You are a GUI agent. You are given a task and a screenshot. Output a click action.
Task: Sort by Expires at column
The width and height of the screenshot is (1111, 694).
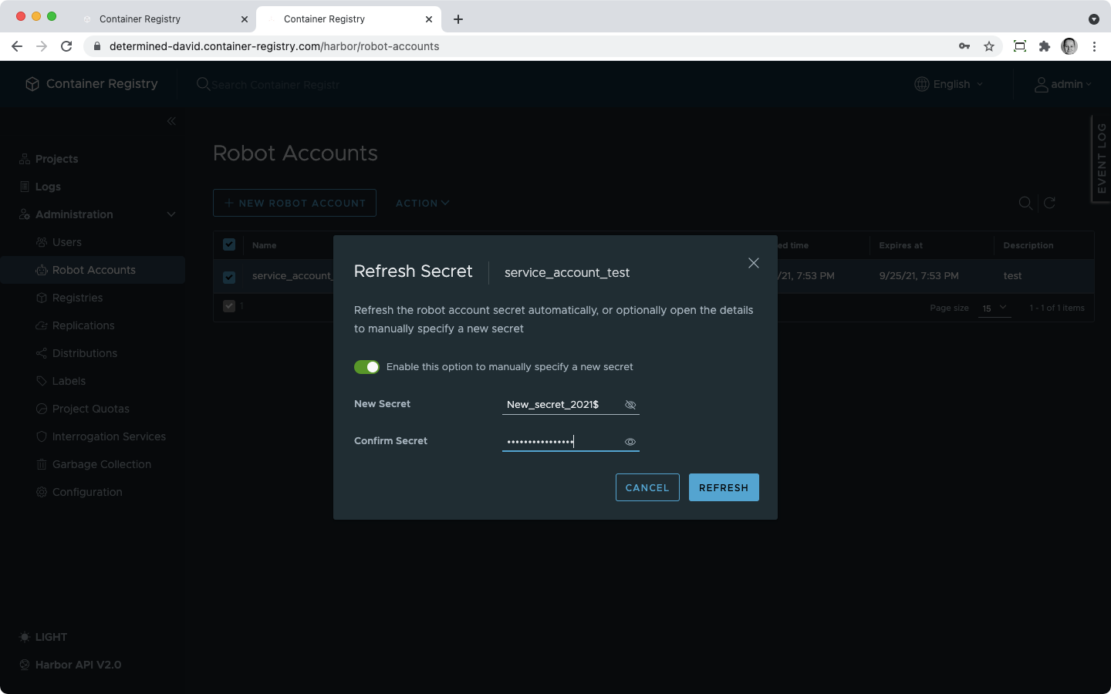(900, 245)
